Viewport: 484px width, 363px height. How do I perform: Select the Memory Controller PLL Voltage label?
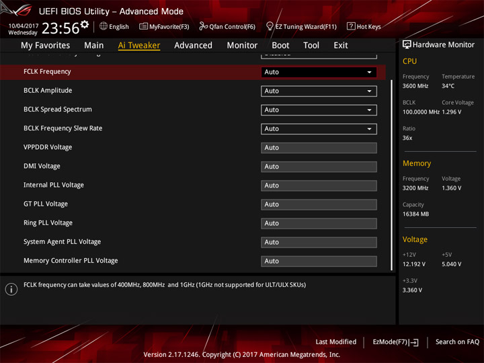(71, 261)
